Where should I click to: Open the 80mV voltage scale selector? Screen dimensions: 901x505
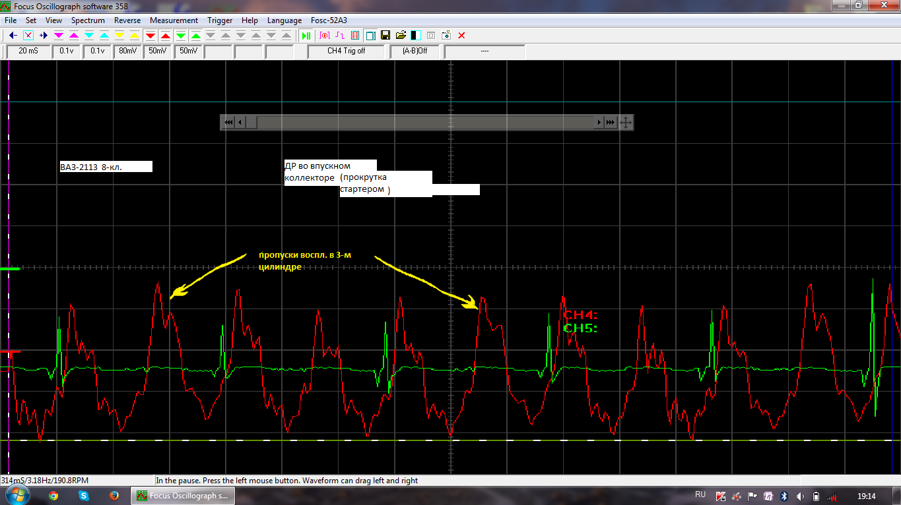point(128,51)
